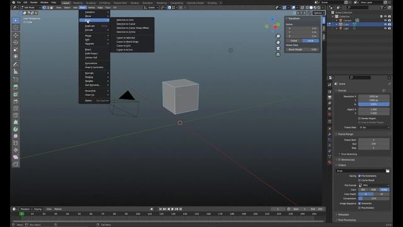Click the Local transform button
The image size is (403, 227).
pyautogui.click(x=310, y=41)
